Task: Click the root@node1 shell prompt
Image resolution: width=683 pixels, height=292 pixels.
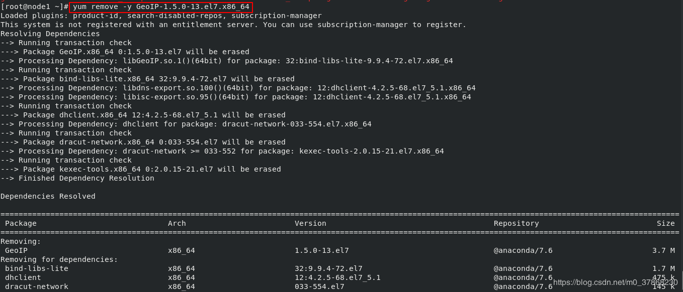Action: coord(34,7)
